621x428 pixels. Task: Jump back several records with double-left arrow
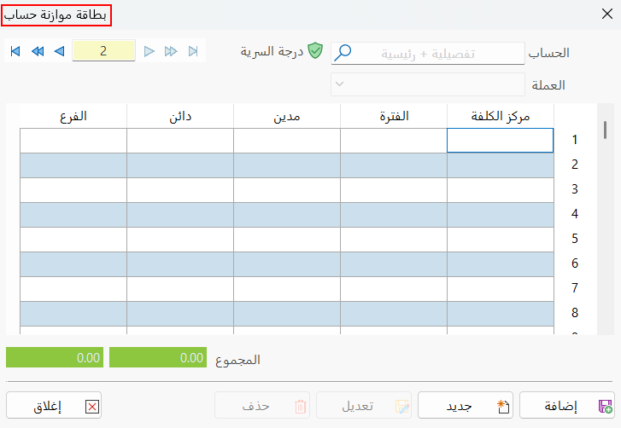(38, 51)
